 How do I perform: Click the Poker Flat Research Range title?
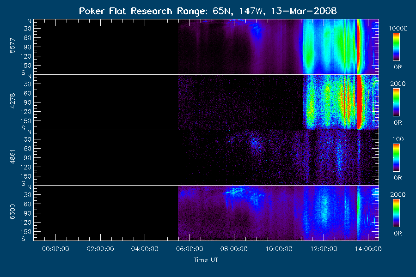tap(208, 11)
